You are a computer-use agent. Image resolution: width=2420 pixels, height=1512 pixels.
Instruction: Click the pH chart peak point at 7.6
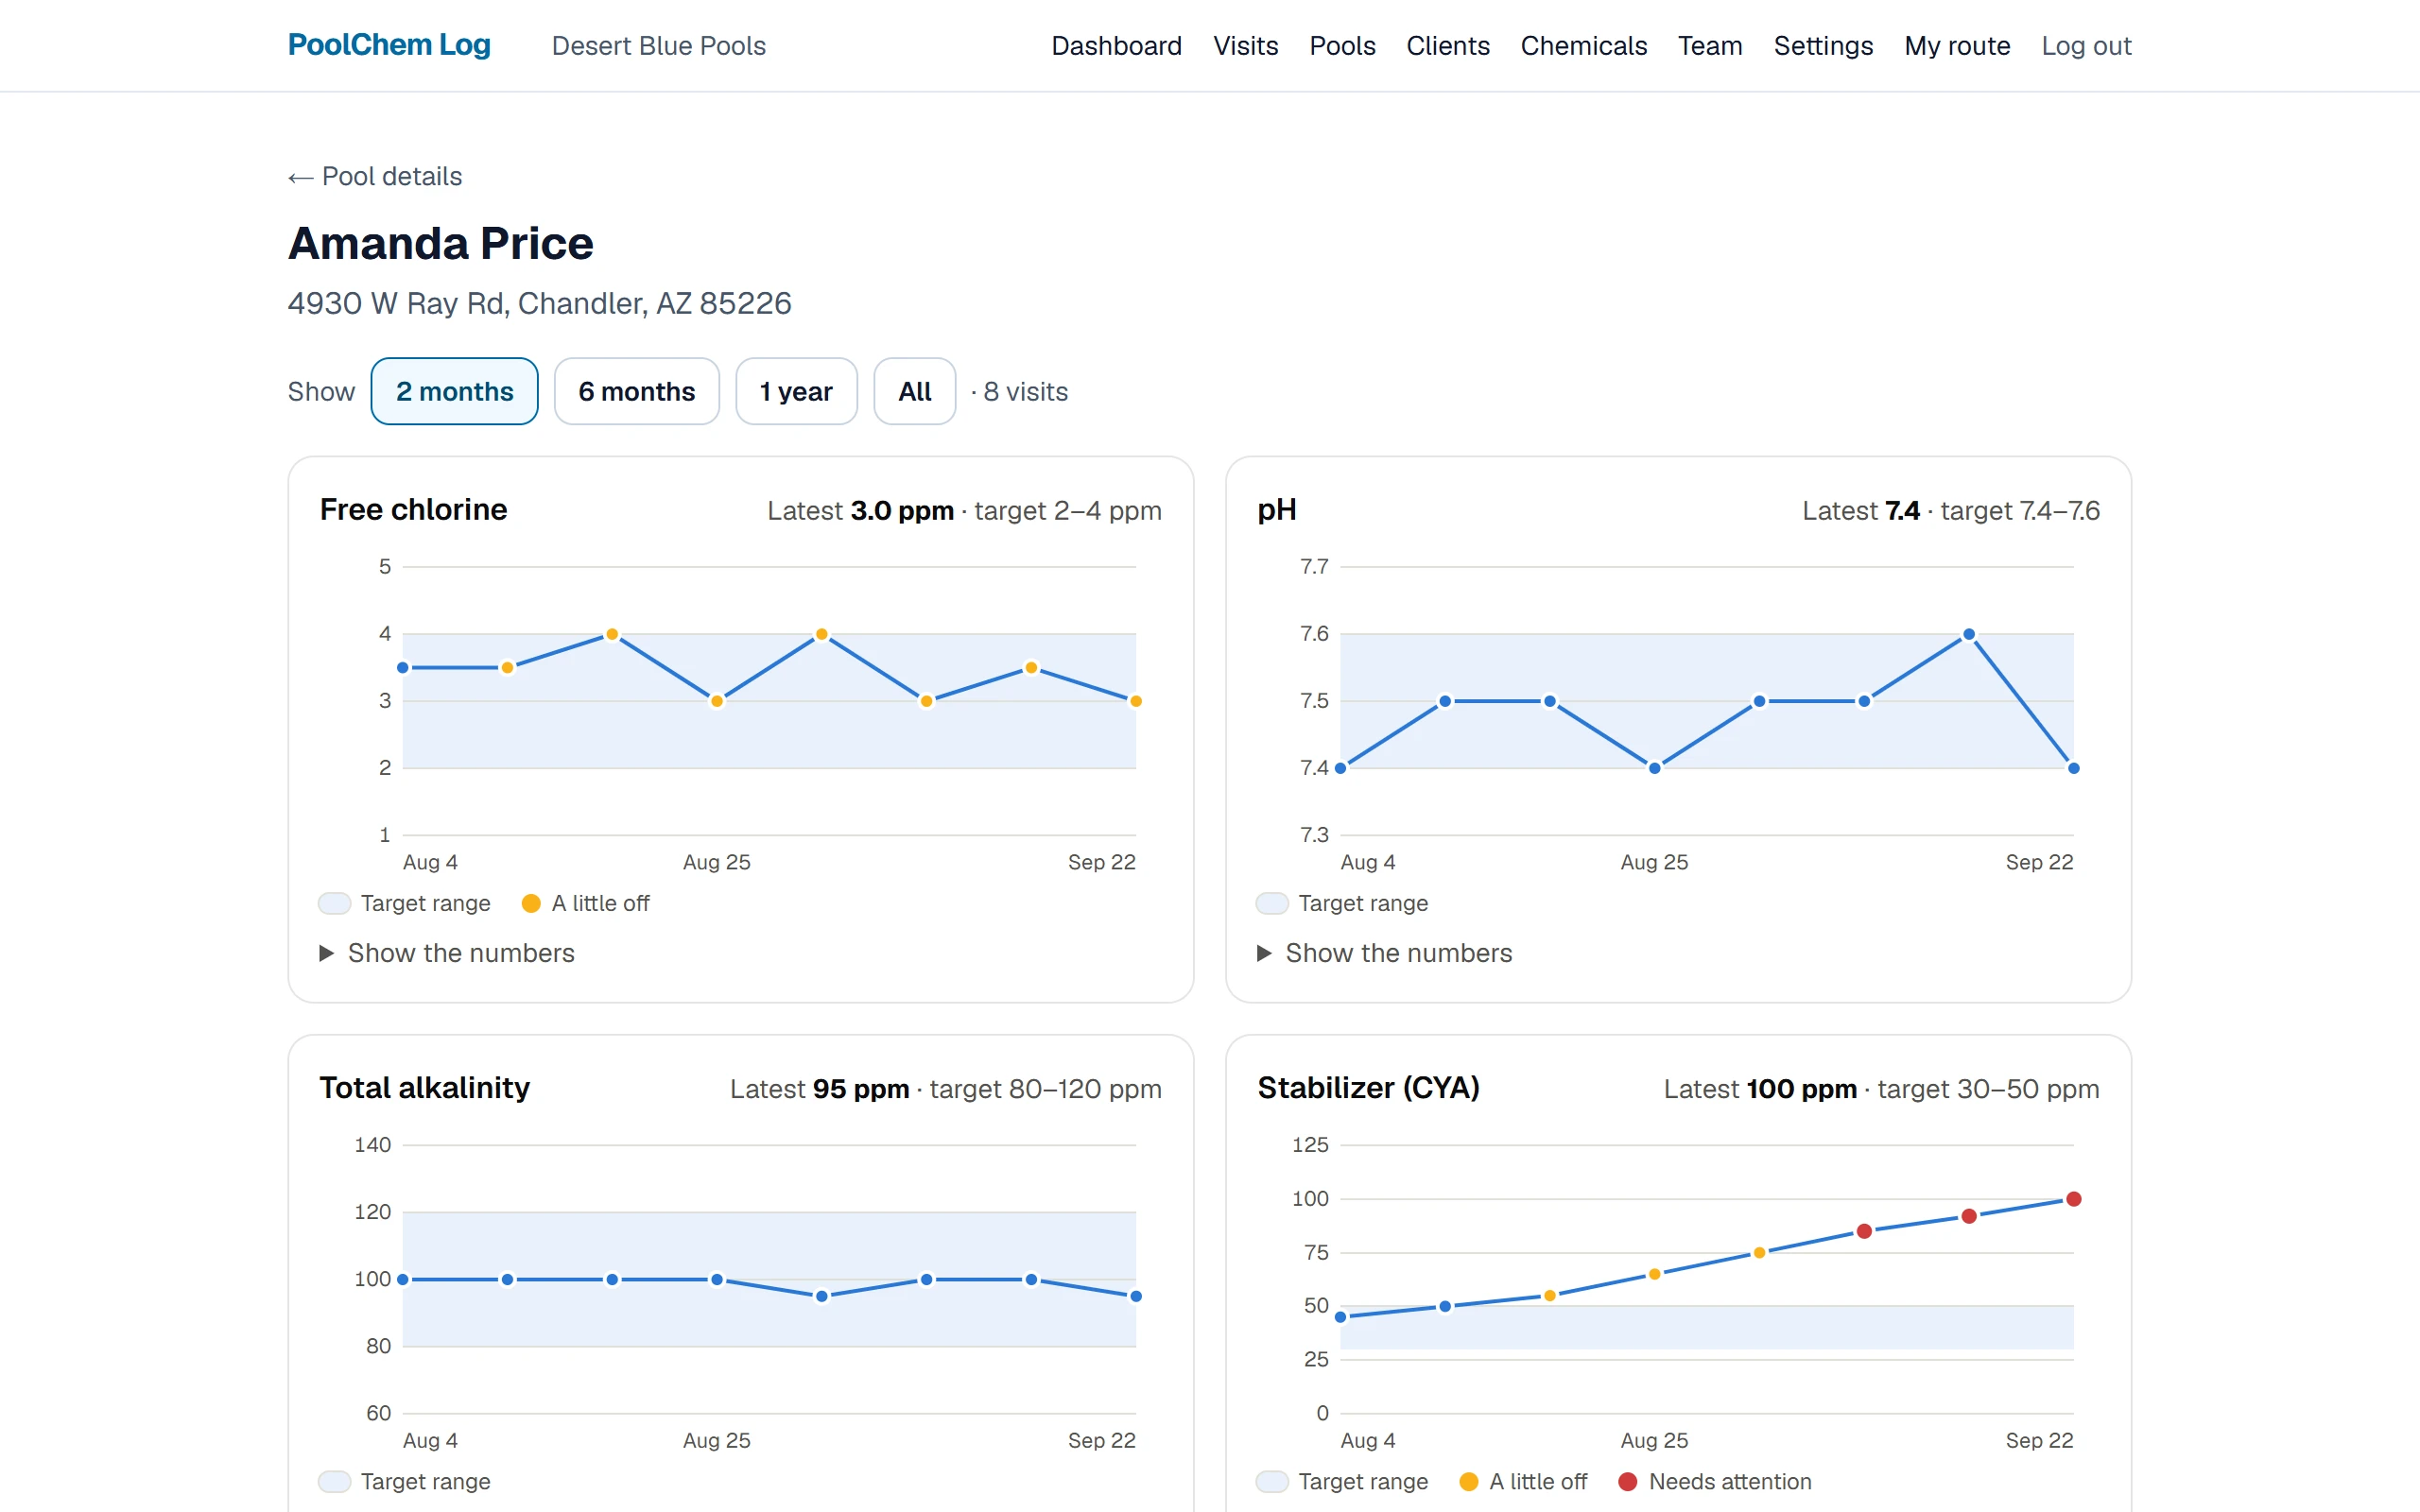click(1968, 634)
